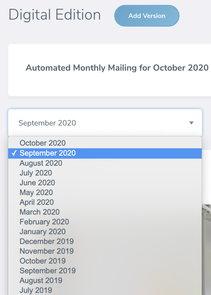This screenshot has height=295, width=211.
Task: Pick October 2019 in the dropdown
Action: [42, 261]
